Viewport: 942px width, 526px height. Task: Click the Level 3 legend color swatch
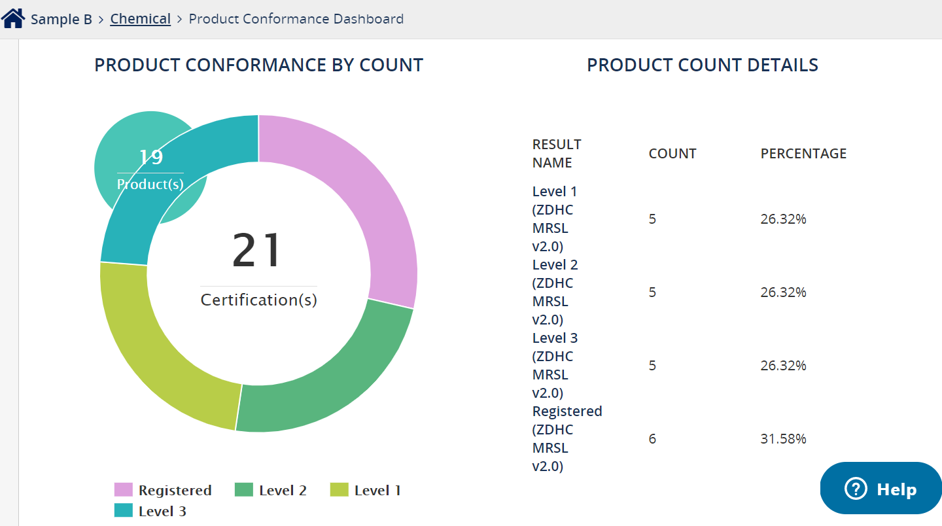[x=124, y=511]
